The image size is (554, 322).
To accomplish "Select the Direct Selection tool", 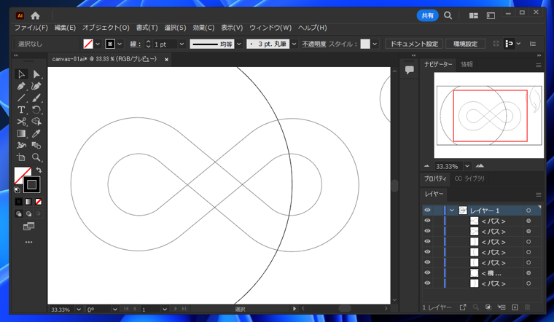I will tap(36, 74).
